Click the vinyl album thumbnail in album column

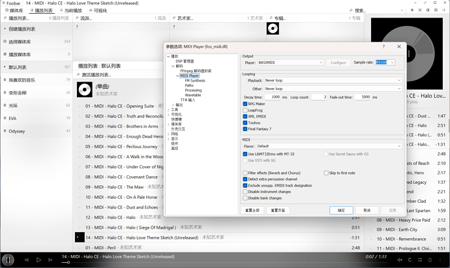coord(273,29)
